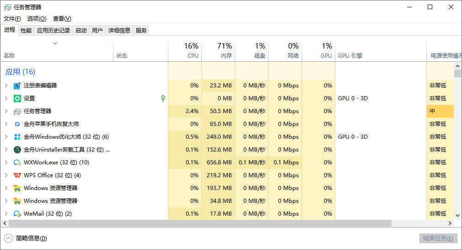The height and width of the screenshot is (250, 462).
Task: Select the 进程 tab
Action: (x=10, y=30)
